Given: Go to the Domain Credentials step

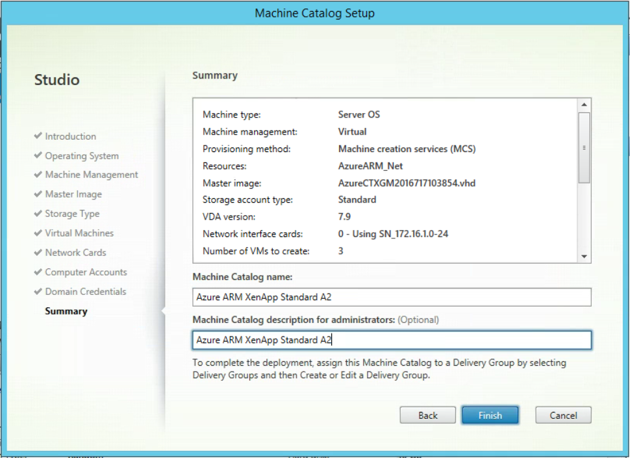Looking at the screenshot, I should click(85, 292).
